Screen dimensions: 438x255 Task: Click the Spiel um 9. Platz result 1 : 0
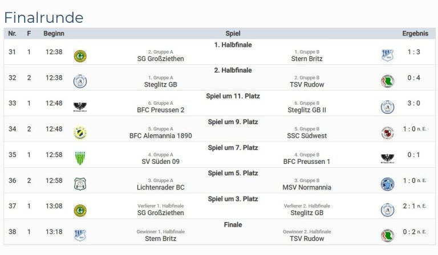pyautogui.click(x=409, y=129)
